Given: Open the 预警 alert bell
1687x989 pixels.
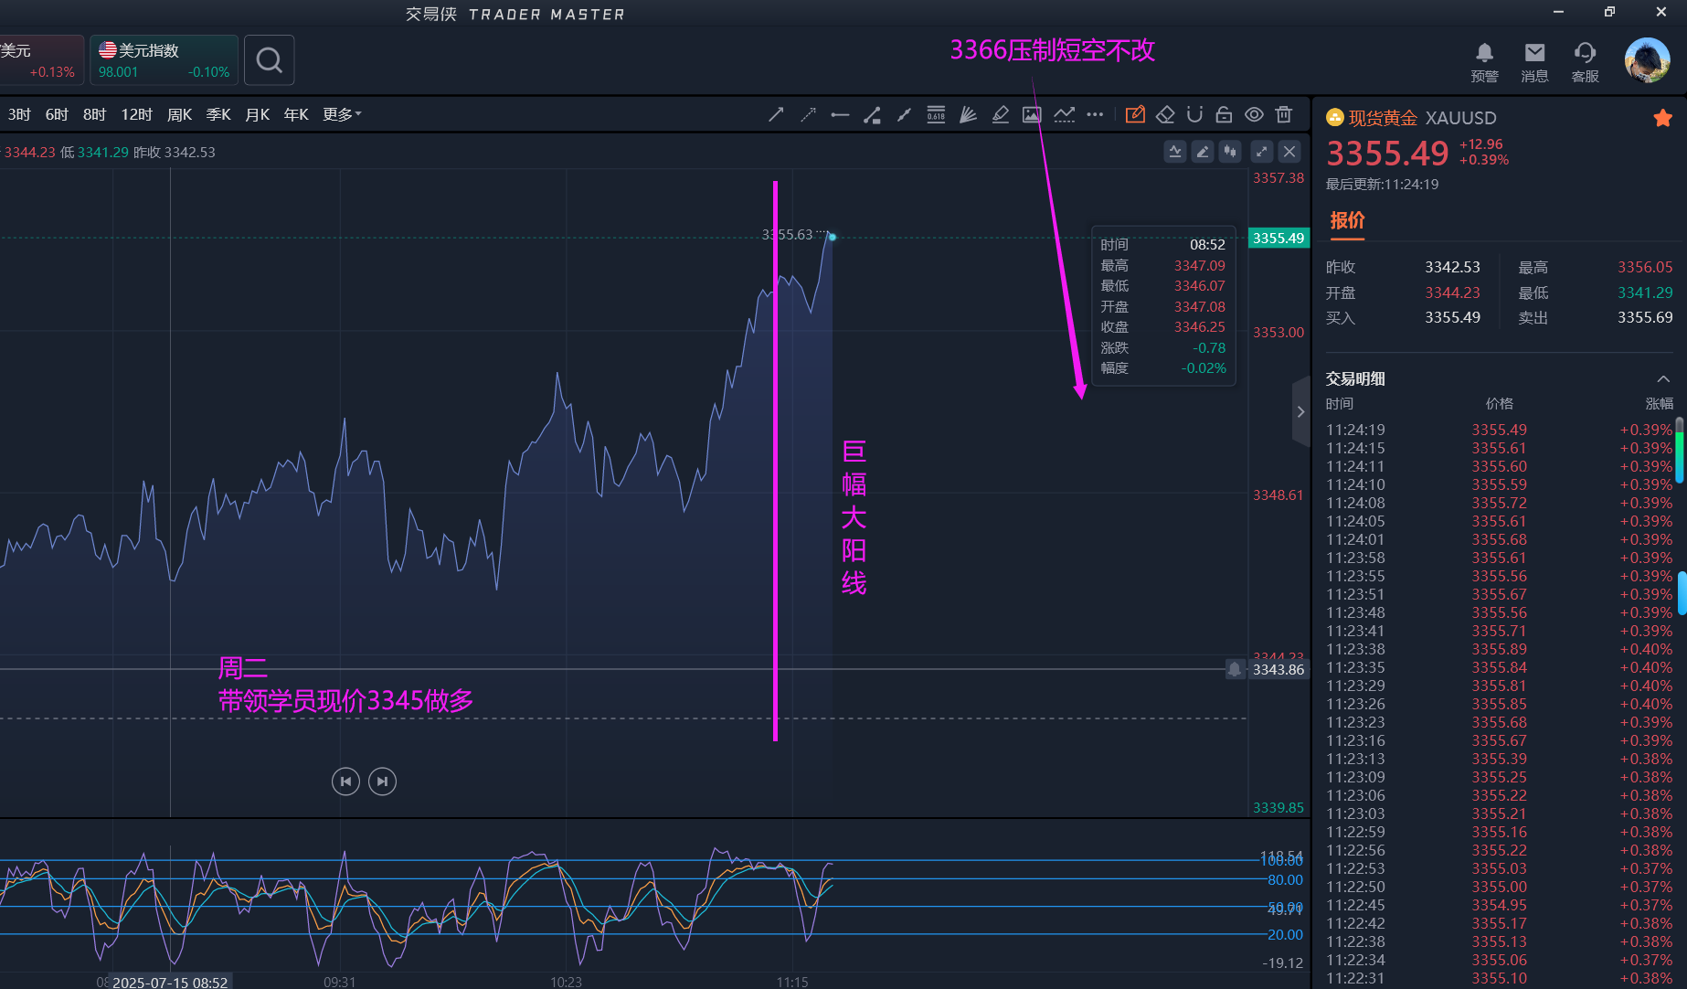Looking at the screenshot, I should point(1484,61).
